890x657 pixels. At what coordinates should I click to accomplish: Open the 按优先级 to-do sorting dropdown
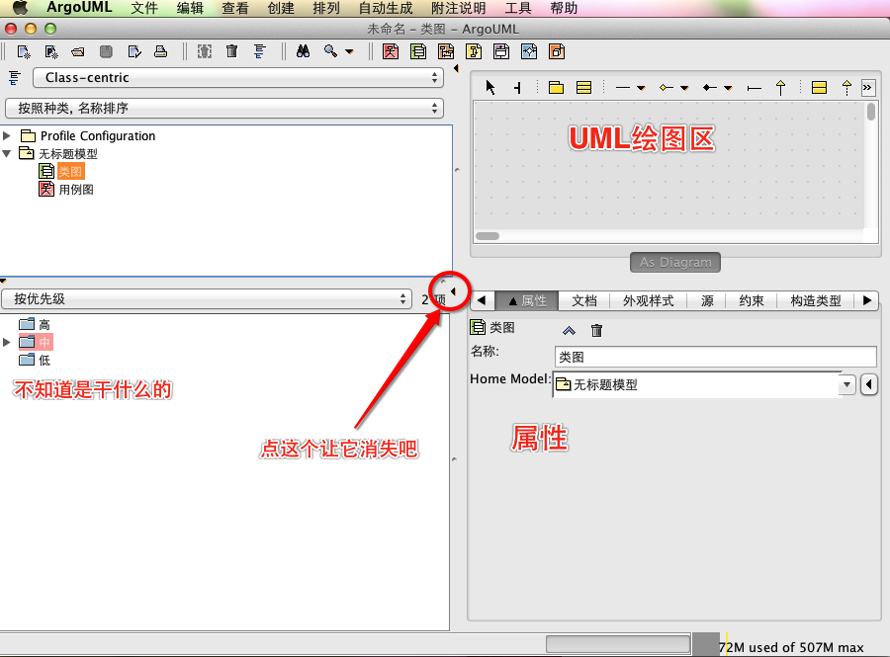[x=206, y=298]
